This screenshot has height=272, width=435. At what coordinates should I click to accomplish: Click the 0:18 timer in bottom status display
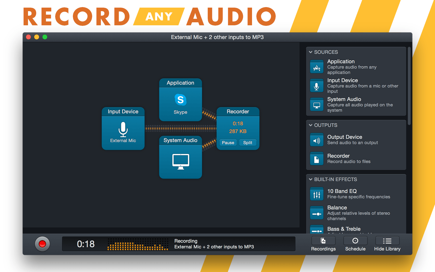(86, 244)
